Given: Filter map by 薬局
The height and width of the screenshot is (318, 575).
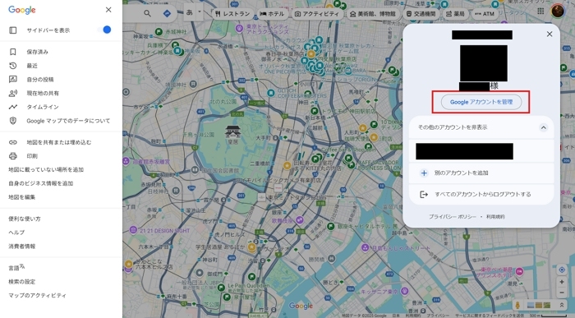Looking at the screenshot, I should tap(455, 14).
